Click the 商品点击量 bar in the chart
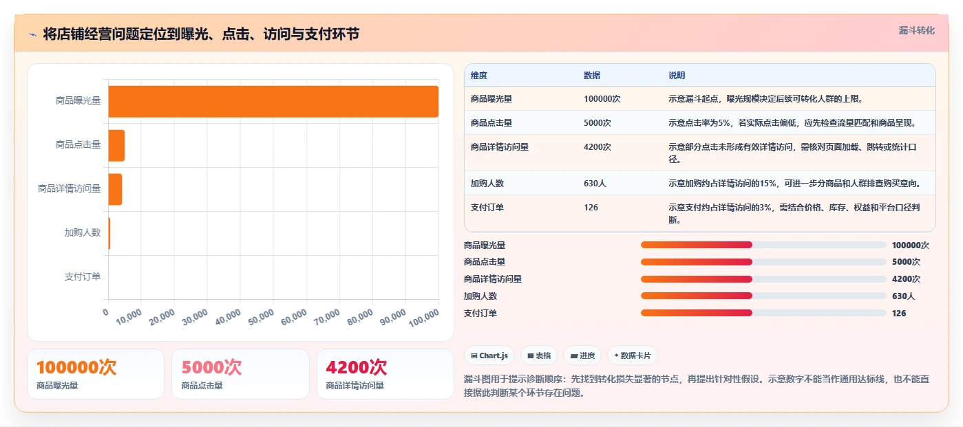The image size is (963, 427). (x=116, y=145)
